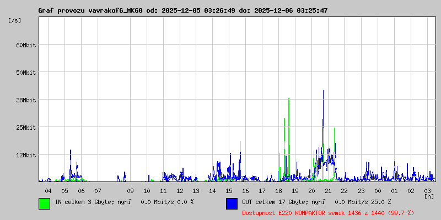Viewport: 441px width, 220px height.
Task: Select hour marker 15 on the time axis
Action: click(229, 191)
